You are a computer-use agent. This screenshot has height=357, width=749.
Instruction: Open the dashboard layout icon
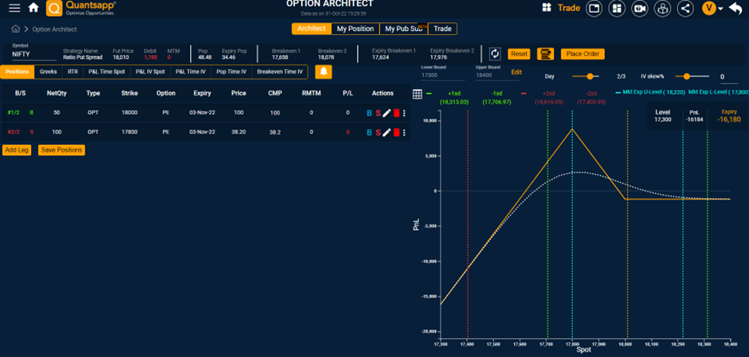(617, 8)
